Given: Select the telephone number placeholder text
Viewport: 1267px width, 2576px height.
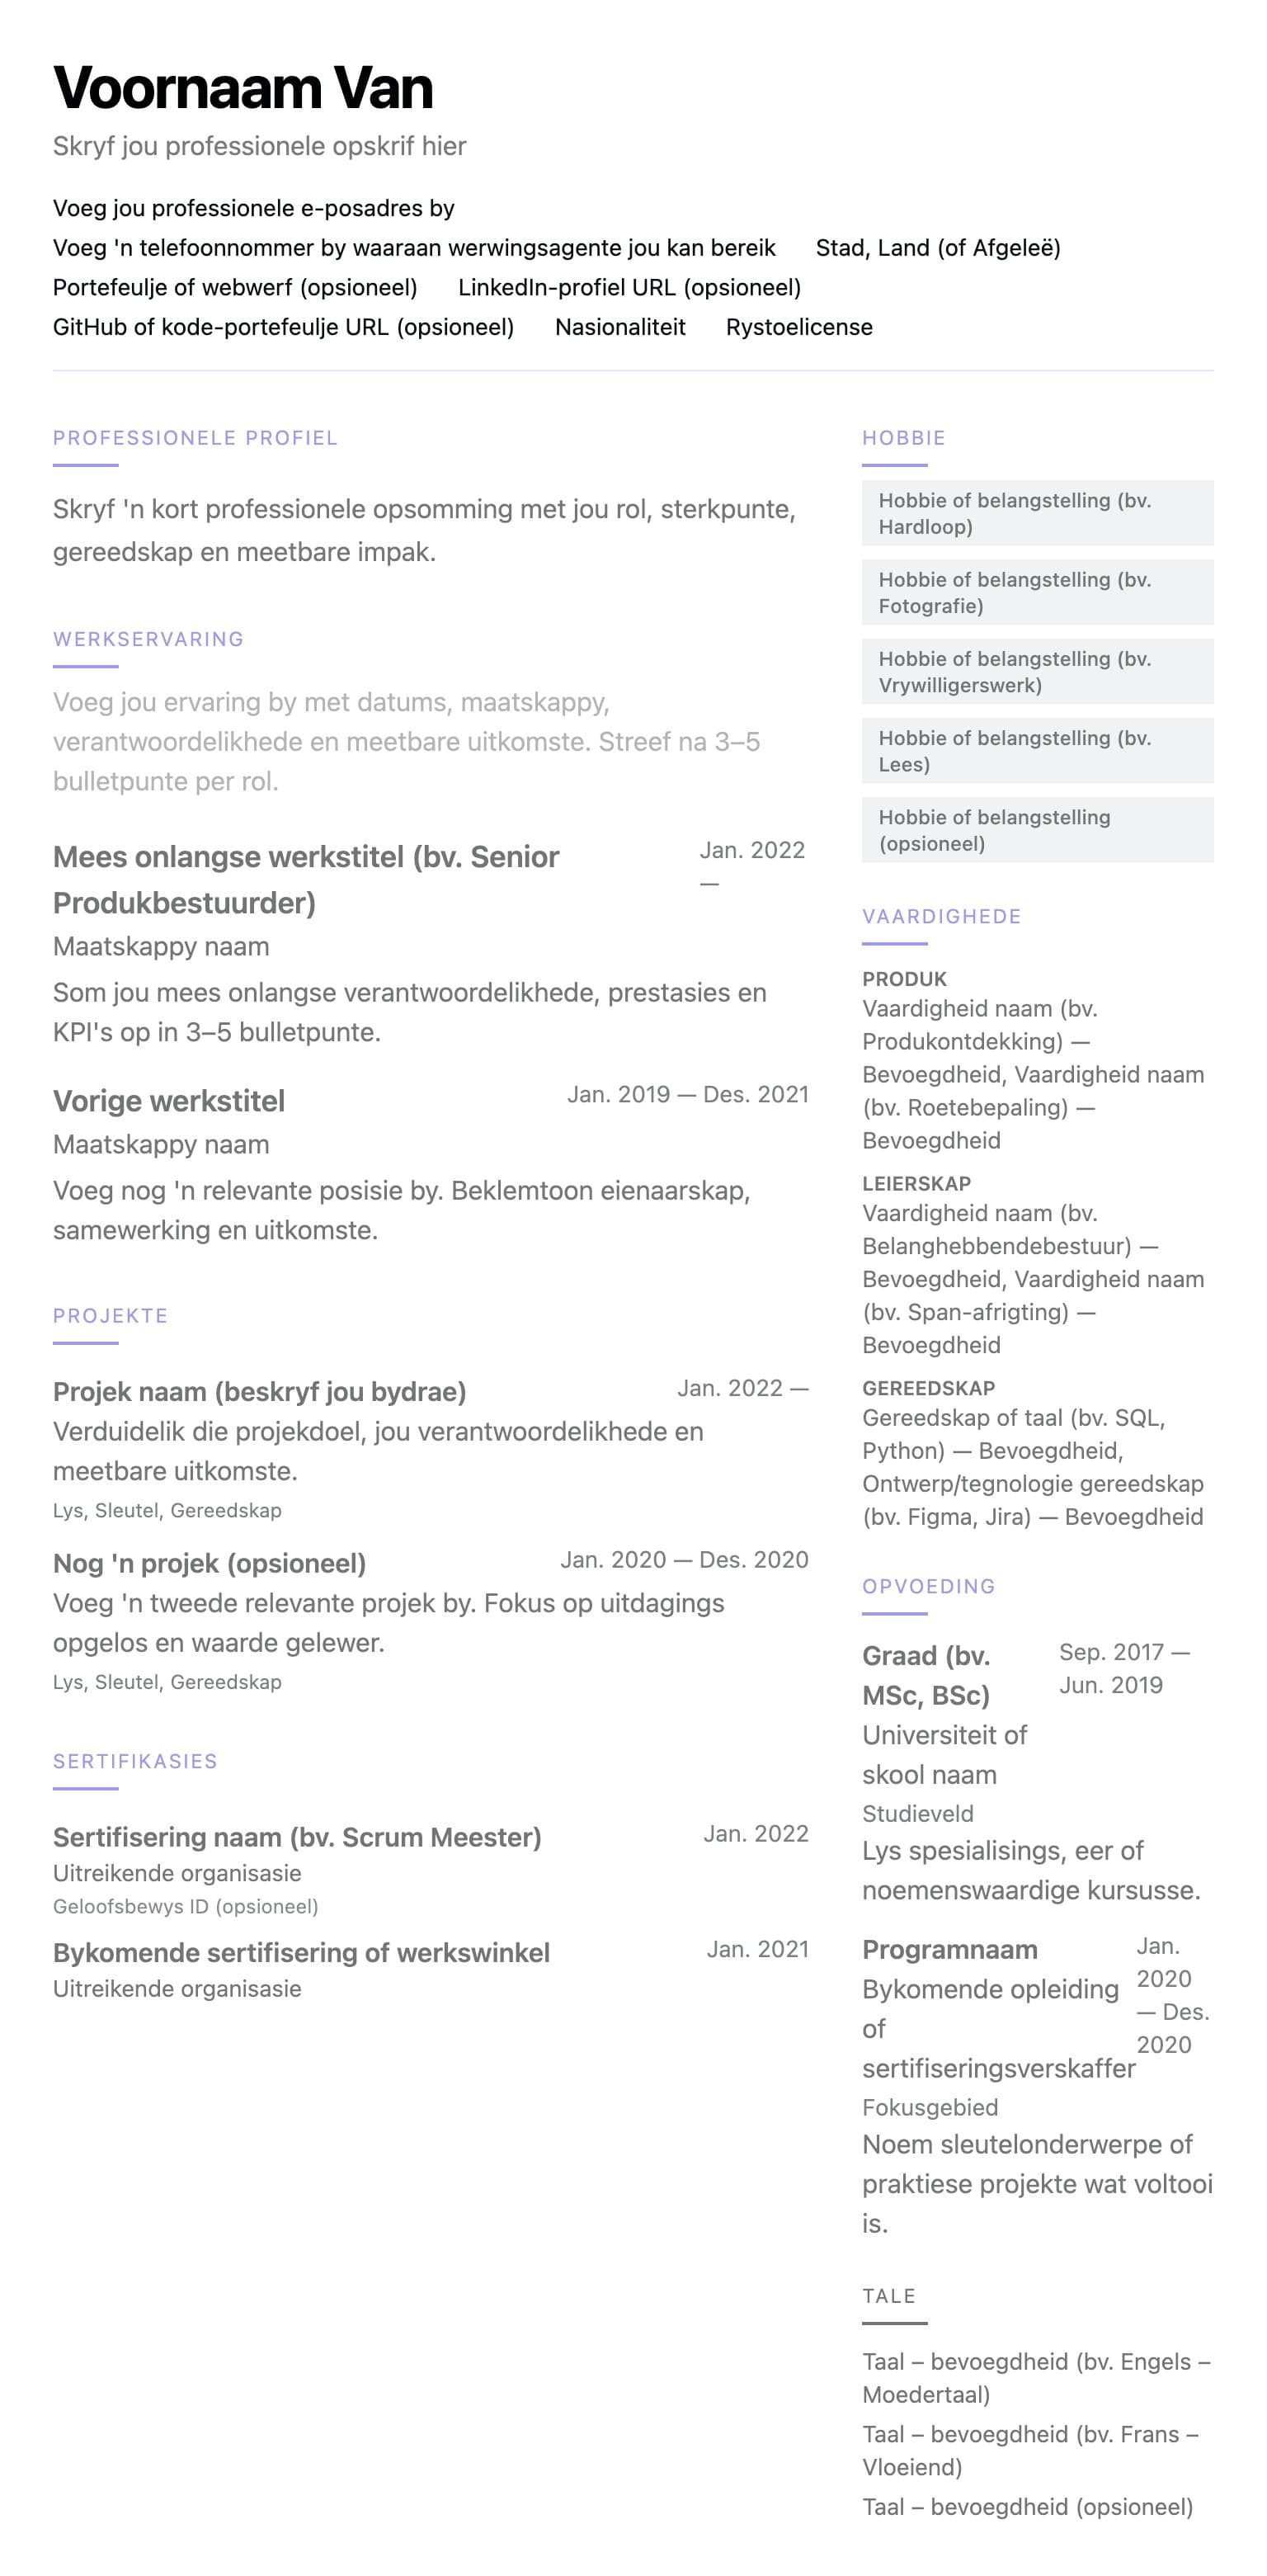Looking at the screenshot, I should tap(414, 248).
